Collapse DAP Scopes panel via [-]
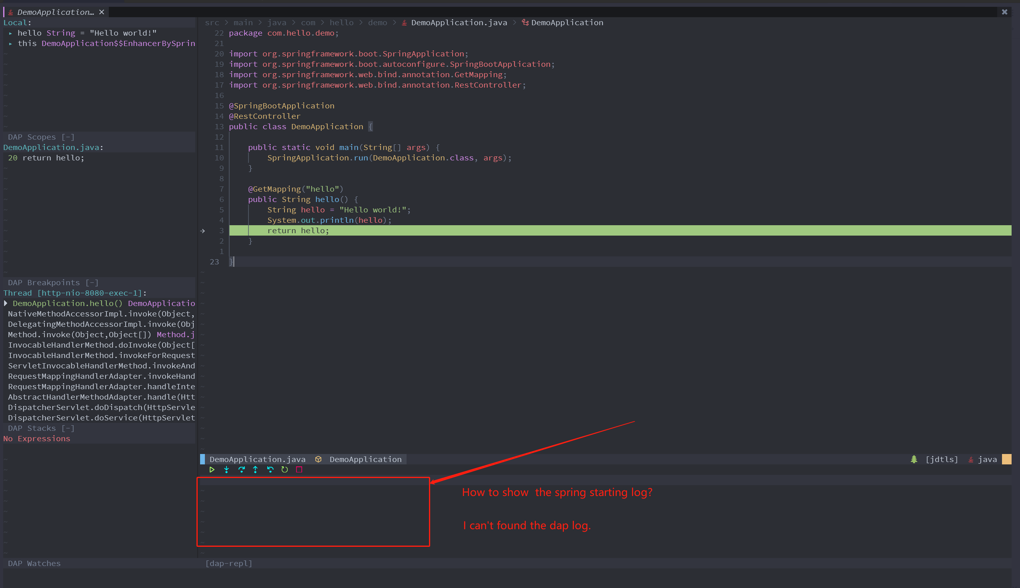Screen dimensions: 1020x588 pyautogui.click(x=68, y=137)
